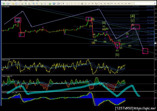Select the M30 timeframe button
This screenshot has height=111, width=157.
[x=112, y=4]
